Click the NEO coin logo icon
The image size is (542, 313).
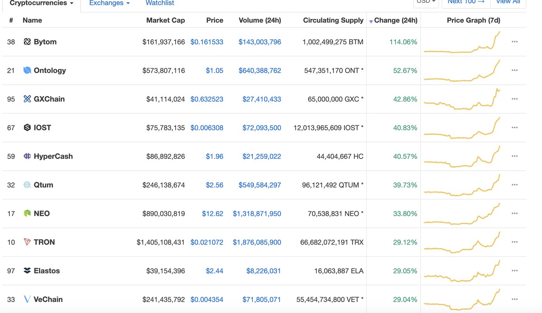(x=27, y=214)
